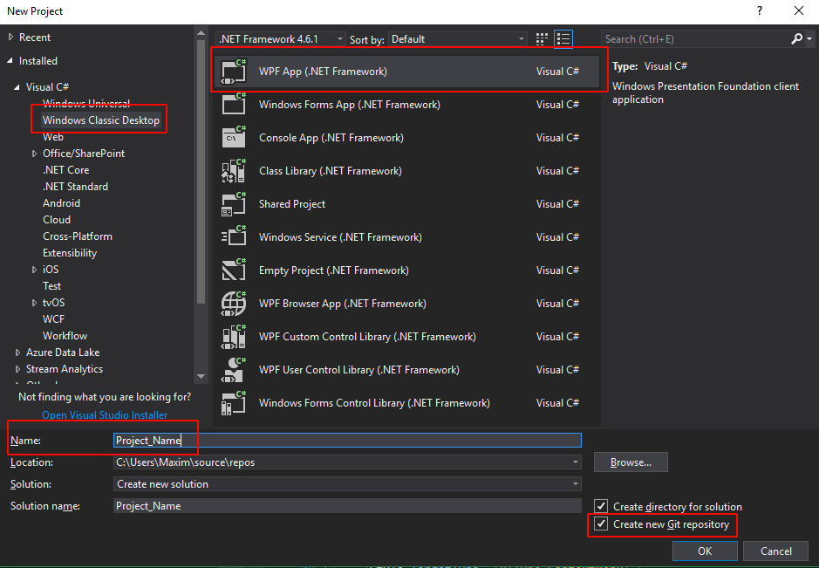
Task: Close the New Project dialog
Action: click(799, 11)
